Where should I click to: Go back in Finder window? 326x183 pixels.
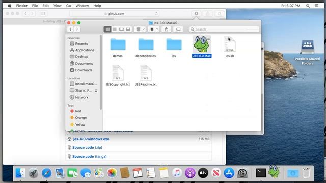tap(70, 29)
